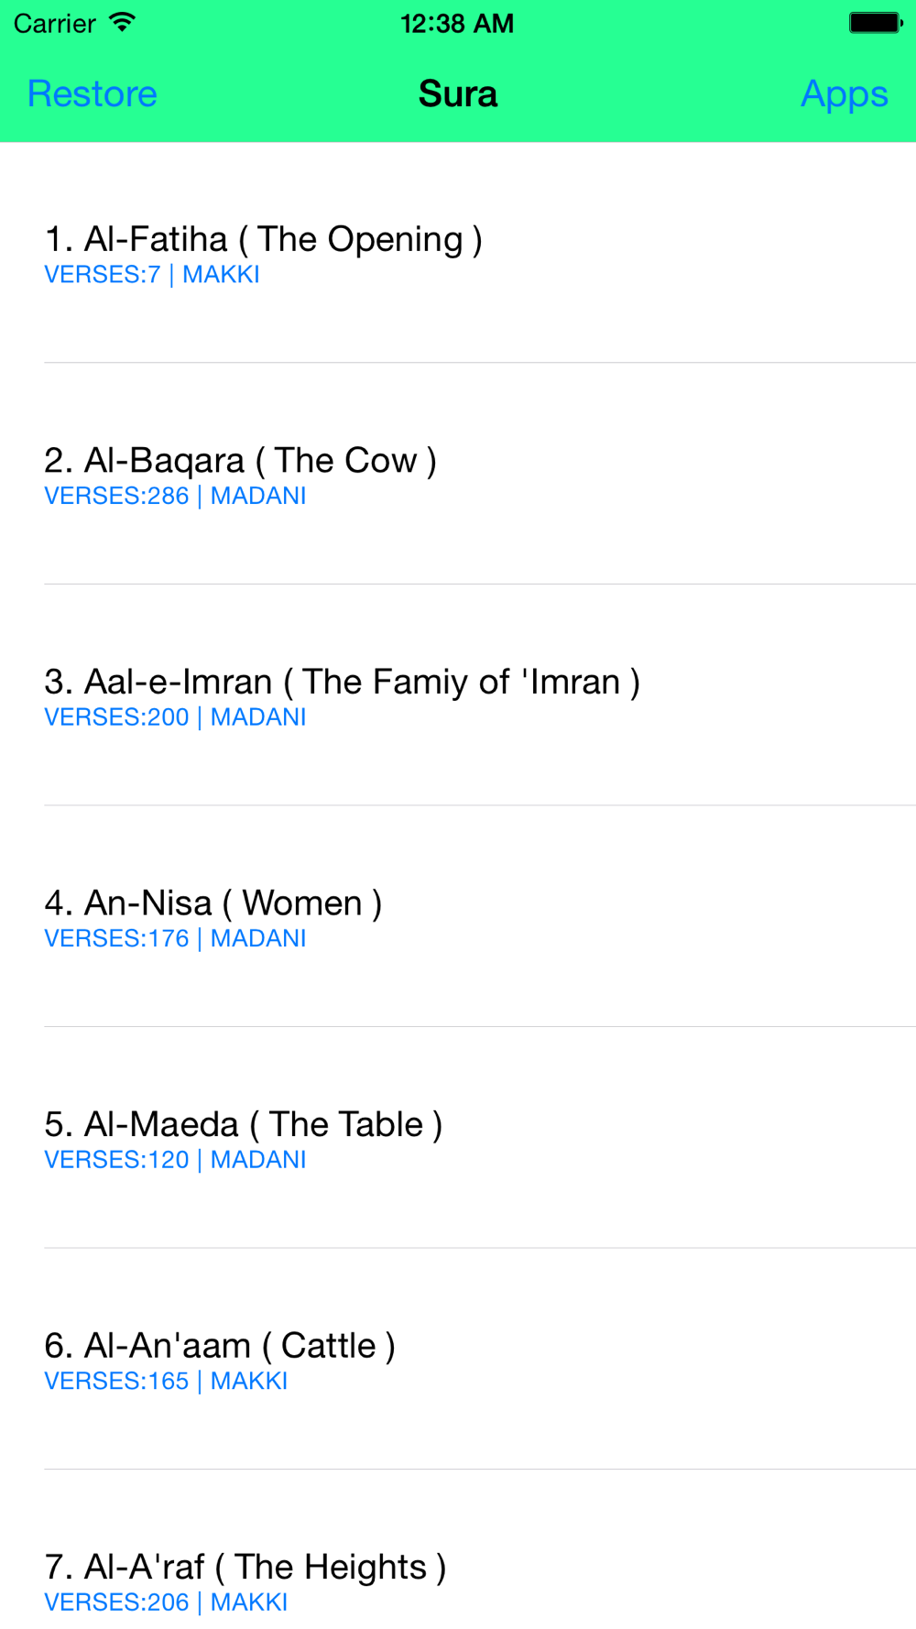Tap VERSES:200 | MADANI subtitle
This screenshot has width=916, height=1629.
[x=175, y=717]
